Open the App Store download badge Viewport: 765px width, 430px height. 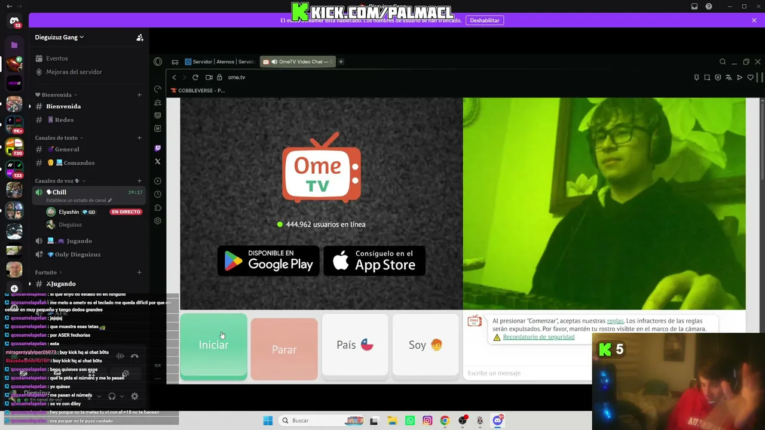(x=375, y=261)
